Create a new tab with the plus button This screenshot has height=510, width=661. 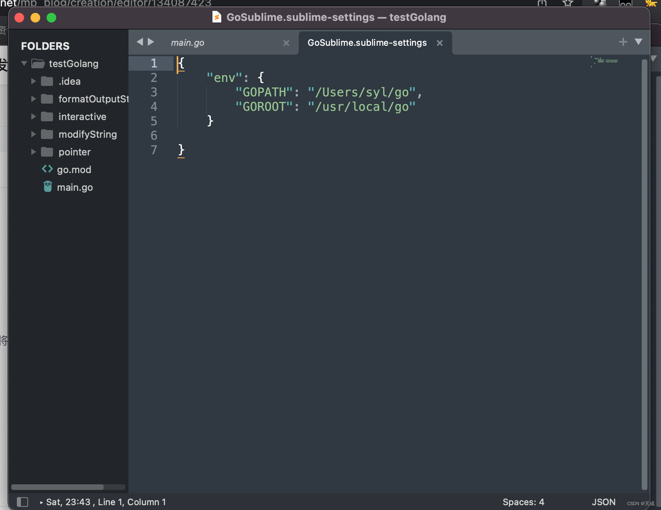point(623,41)
